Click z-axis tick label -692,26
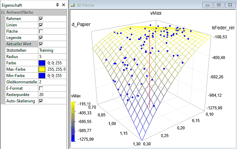237x149 pixels. pyautogui.click(x=216, y=77)
